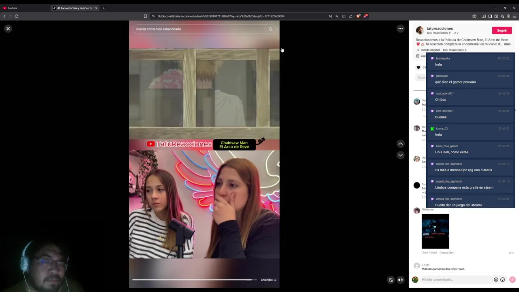
Task: Click the Seguir follow button
Action: (502, 30)
